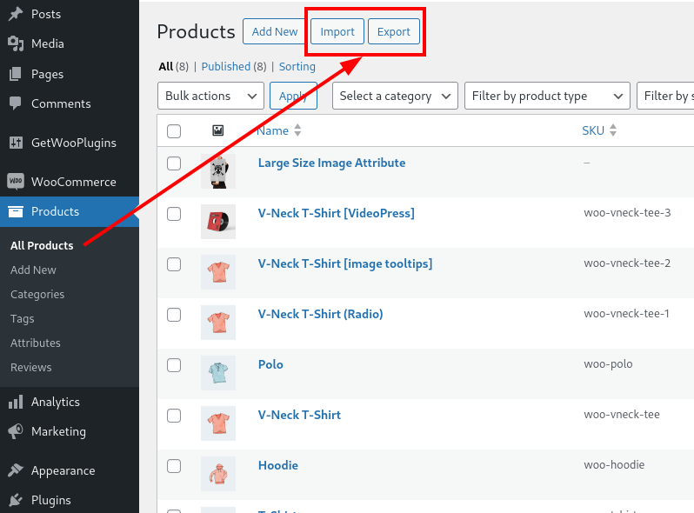Open Large Size Image Attribute thumbnail
Viewport: 694px width, 513px height.
coord(218,171)
